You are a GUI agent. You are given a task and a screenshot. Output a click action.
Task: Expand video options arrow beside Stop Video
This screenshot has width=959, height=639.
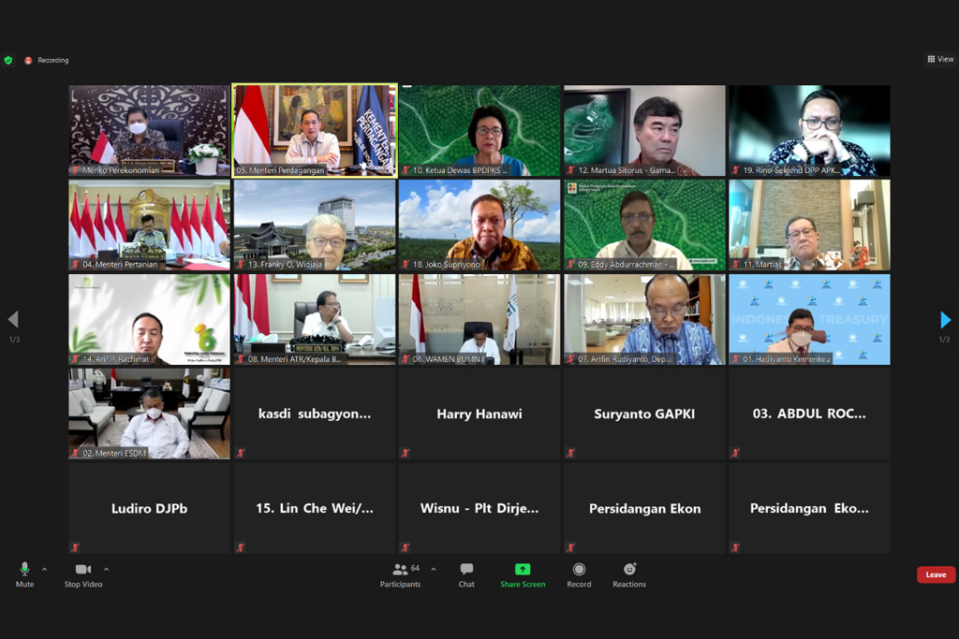coord(106,569)
